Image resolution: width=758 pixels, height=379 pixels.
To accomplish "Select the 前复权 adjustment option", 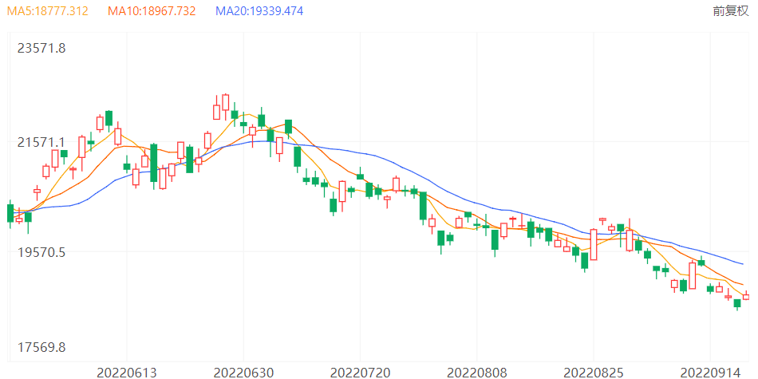I will (x=730, y=11).
